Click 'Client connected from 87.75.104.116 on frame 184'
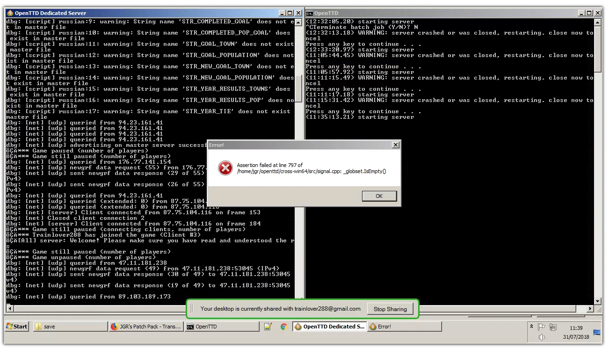Viewport: 609px width, 349px height. pyautogui.click(x=133, y=224)
